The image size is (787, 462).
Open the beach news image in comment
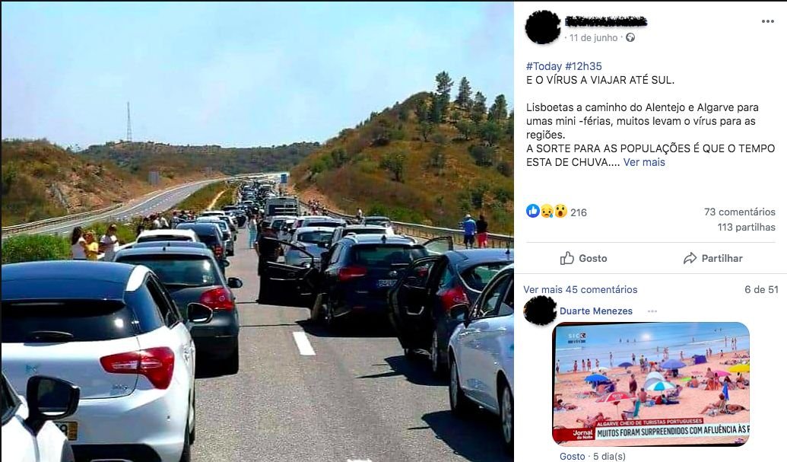coord(651,384)
